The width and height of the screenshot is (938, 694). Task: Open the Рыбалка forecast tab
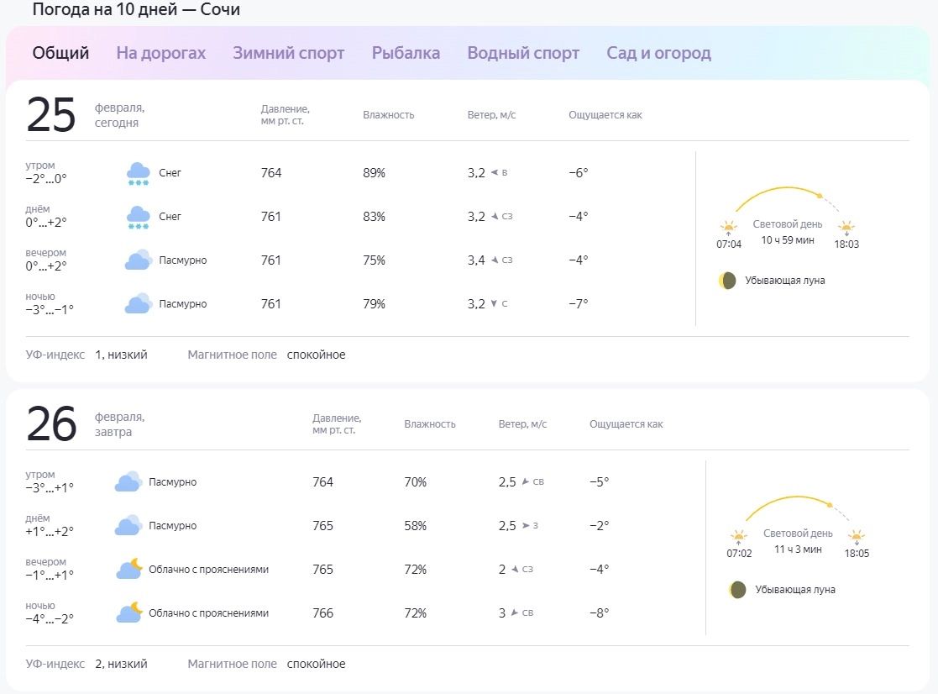coord(406,53)
